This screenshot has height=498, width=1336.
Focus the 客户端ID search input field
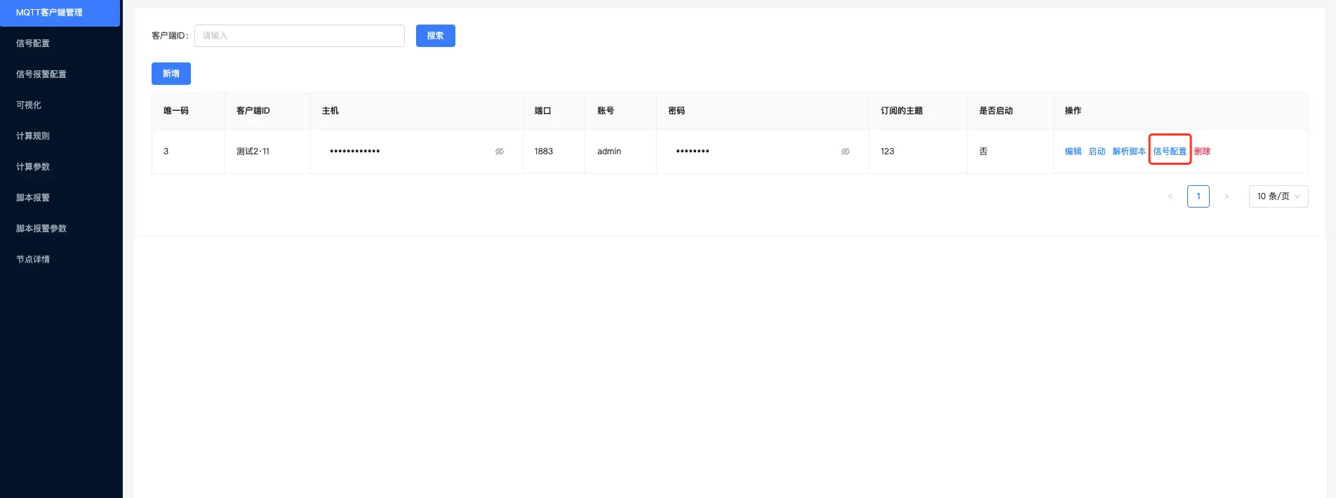[x=299, y=36]
